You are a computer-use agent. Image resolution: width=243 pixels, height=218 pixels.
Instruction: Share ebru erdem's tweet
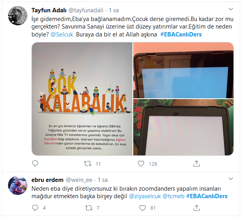click(x=196, y=208)
